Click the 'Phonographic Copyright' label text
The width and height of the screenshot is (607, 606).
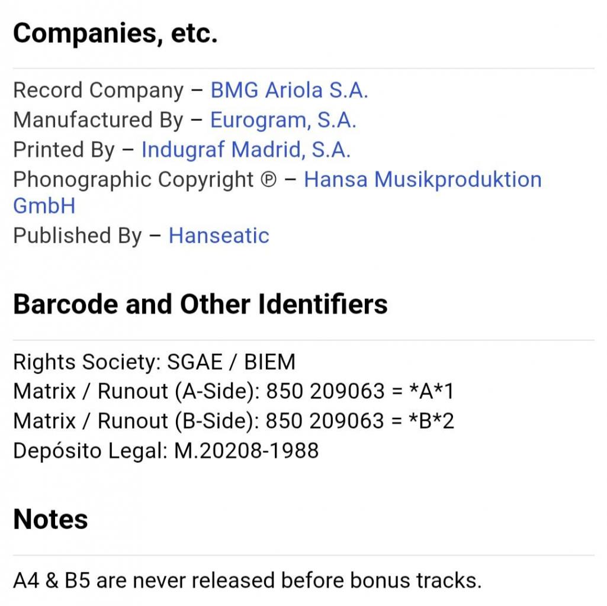click(x=133, y=179)
